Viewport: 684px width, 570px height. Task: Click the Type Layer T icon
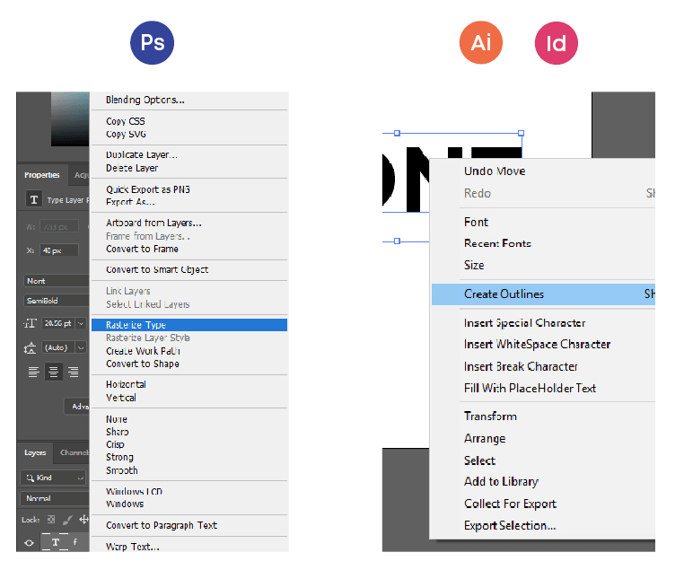[34, 200]
